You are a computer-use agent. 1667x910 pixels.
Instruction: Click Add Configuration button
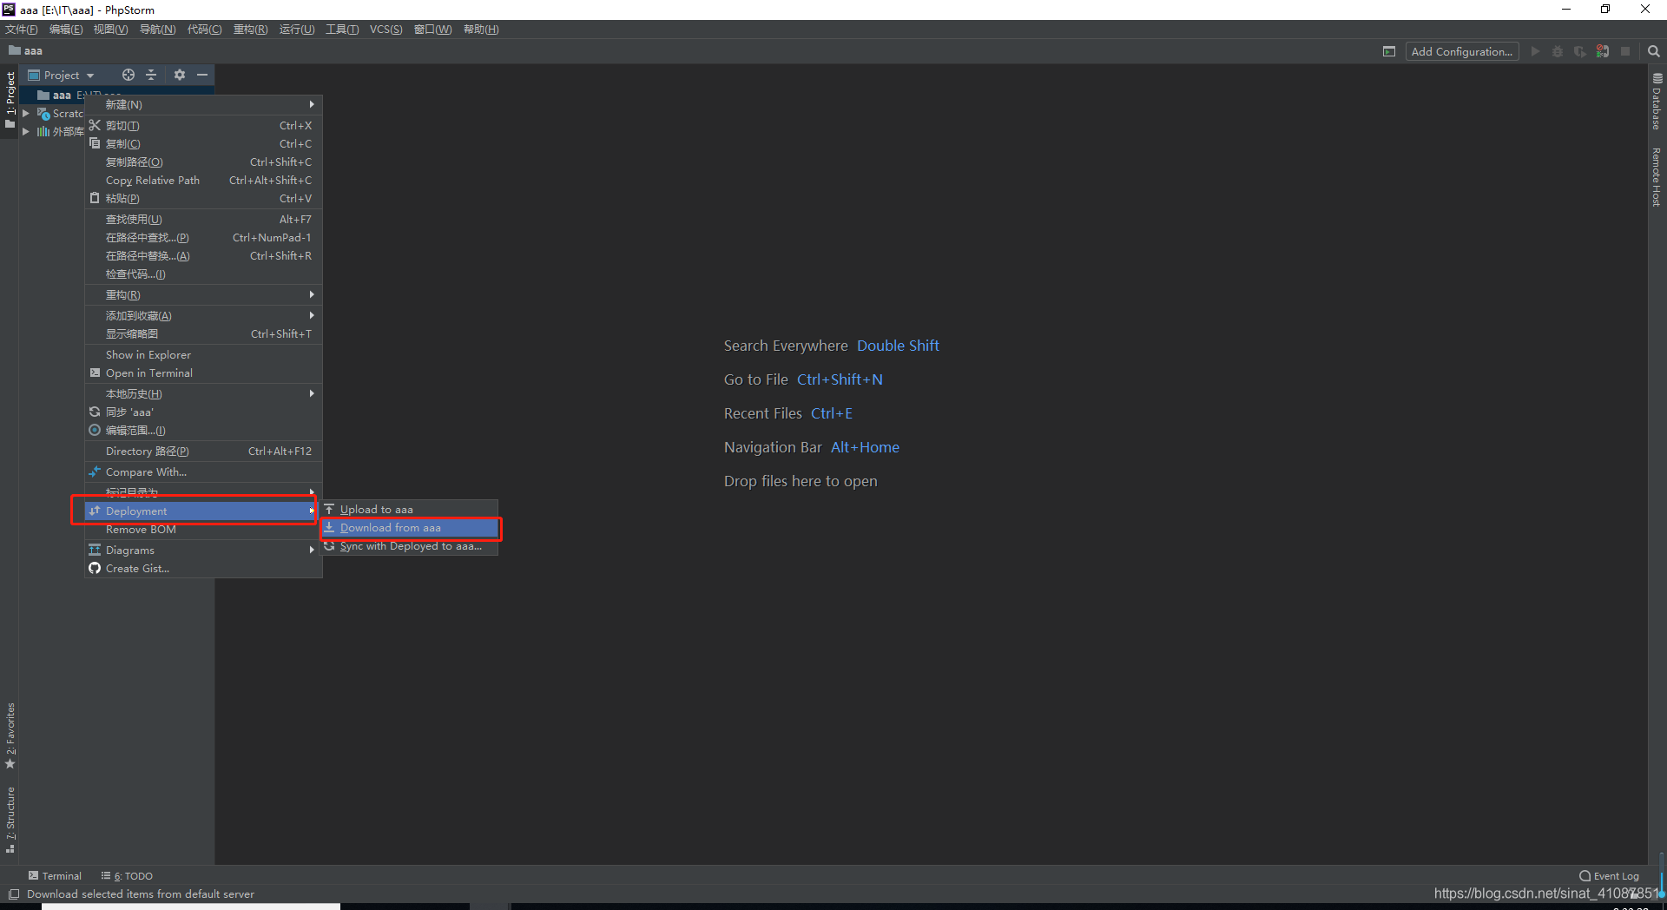tap(1462, 52)
